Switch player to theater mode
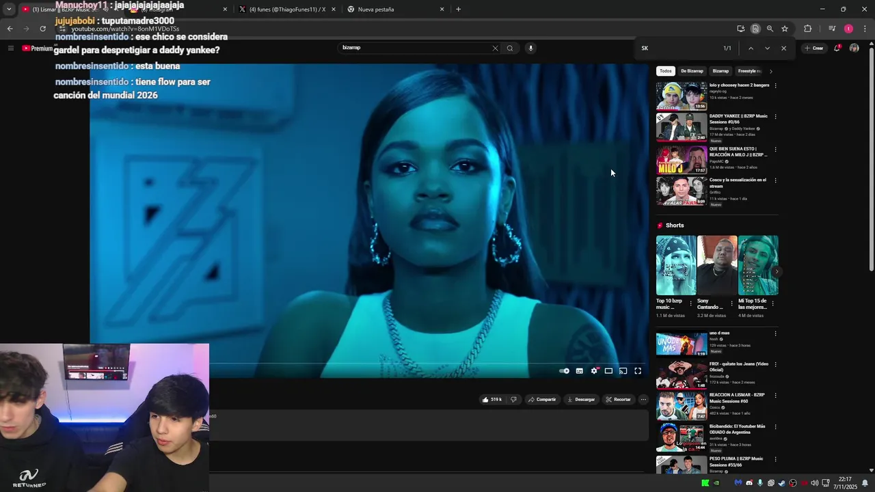Screen dimensions: 875x492 [608, 371]
